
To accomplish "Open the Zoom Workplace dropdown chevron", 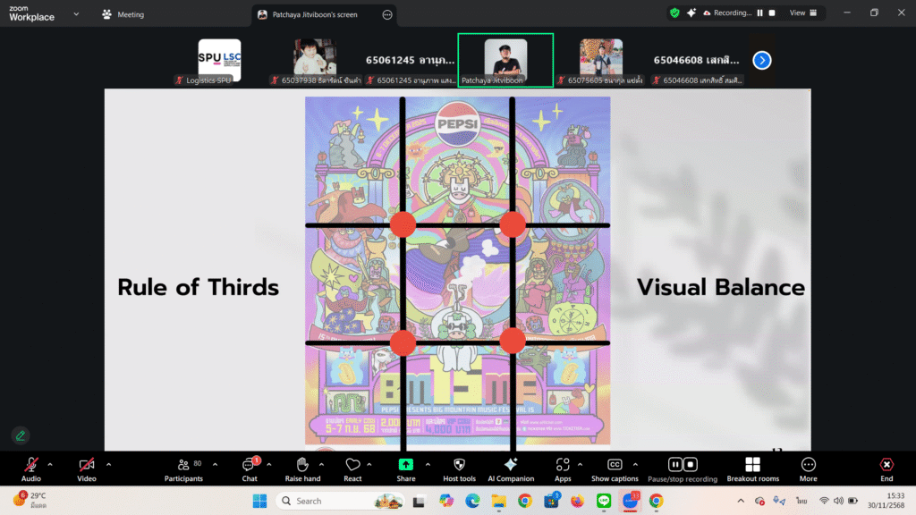I will click(76, 14).
